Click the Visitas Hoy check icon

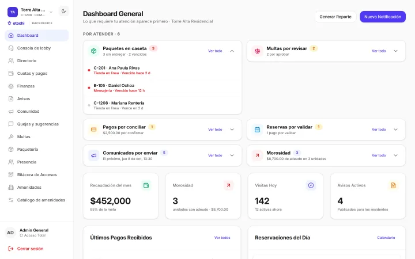coord(311,185)
